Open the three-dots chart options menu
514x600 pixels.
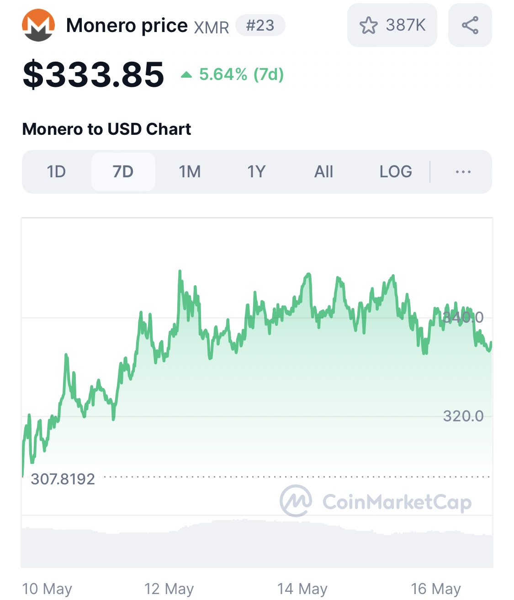pos(463,172)
